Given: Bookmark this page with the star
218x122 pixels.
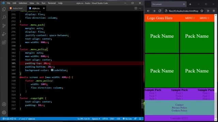Looking at the screenshot, I should (x=202, y=11).
